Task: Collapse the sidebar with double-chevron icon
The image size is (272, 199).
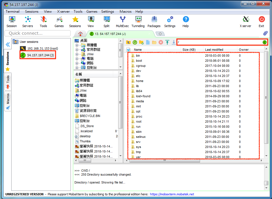Action: point(8,45)
